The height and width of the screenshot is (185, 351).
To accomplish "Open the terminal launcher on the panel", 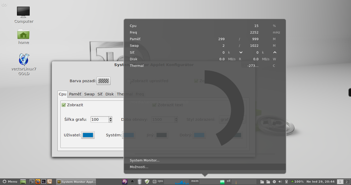I will [44, 182].
